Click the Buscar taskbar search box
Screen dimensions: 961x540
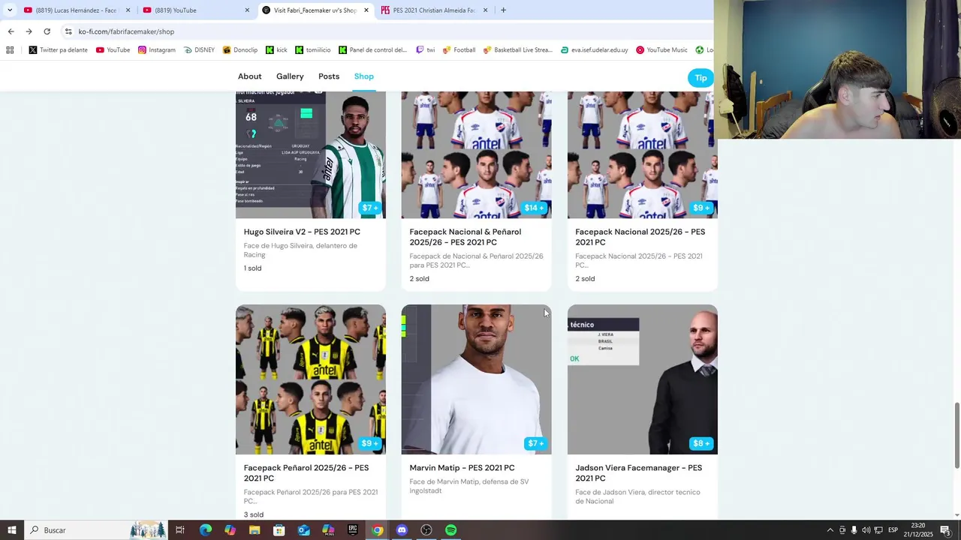coord(98,530)
